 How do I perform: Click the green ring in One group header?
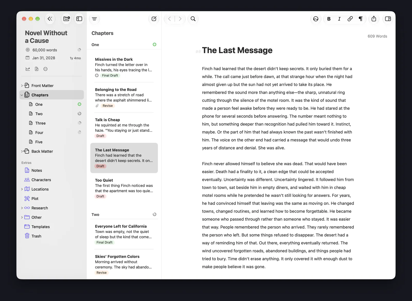click(x=154, y=45)
